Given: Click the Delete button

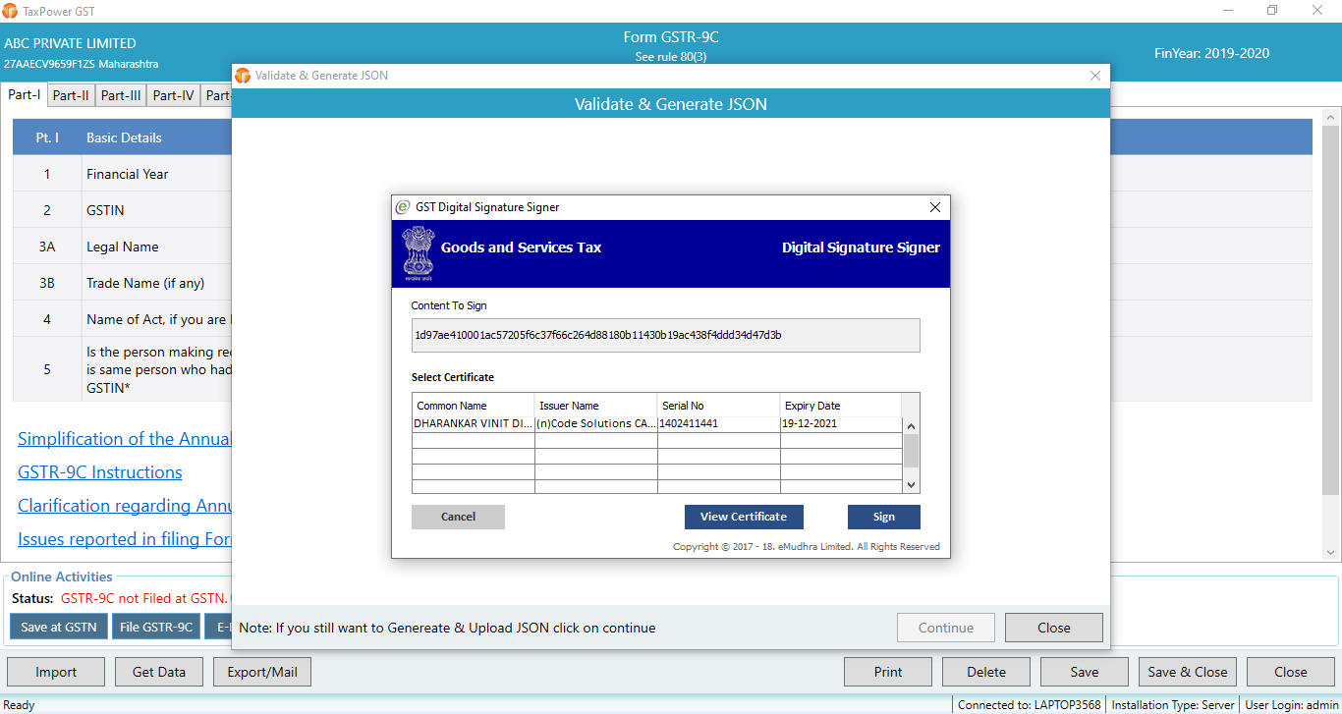Looking at the screenshot, I should tap(986, 672).
